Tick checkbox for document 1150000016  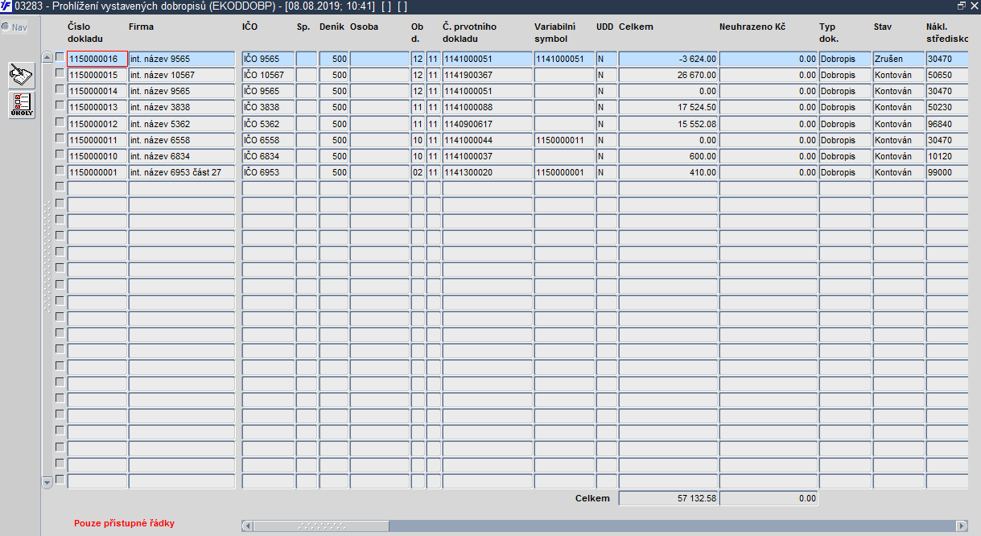pos(60,57)
